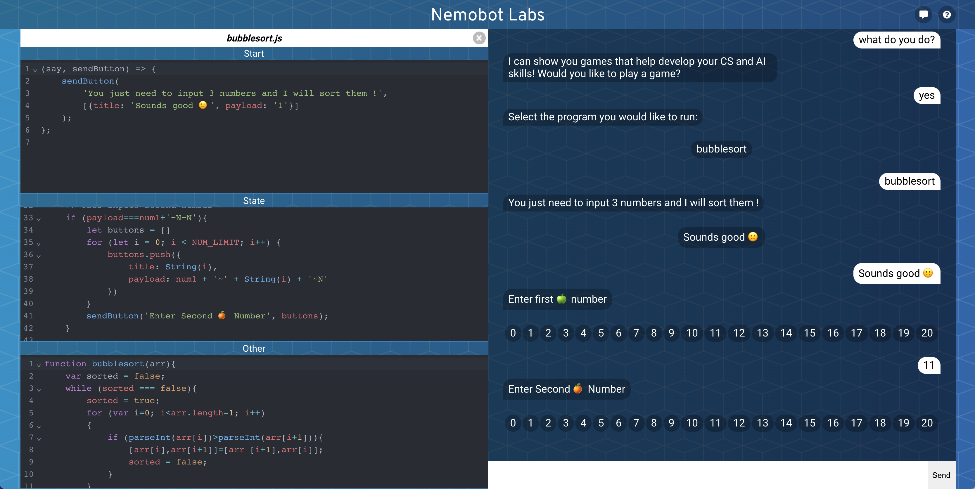Open the chat feedback icon in header
Image resolution: width=975 pixels, height=489 pixels.
pyautogui.click(x=923, y=15)
